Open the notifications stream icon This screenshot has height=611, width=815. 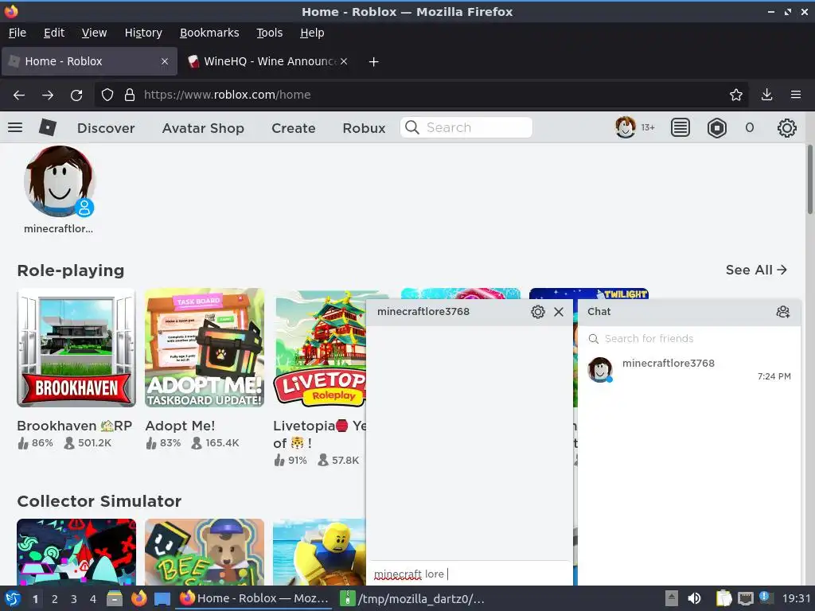[x=680, y=127]
